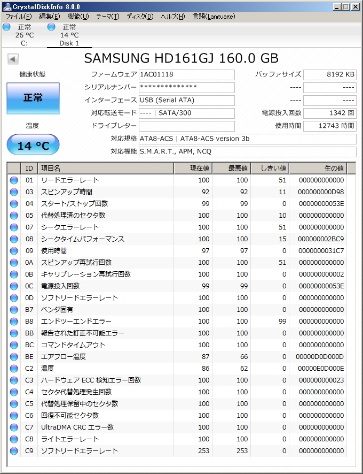Viewport: 363px width, 474px height.
Task: Click status icon for 0B キャリブレーション再試行回数
Action: (14, 274)
